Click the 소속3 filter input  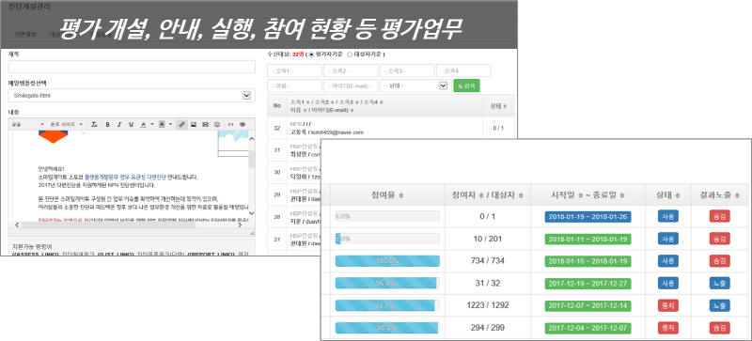[407, 71]
